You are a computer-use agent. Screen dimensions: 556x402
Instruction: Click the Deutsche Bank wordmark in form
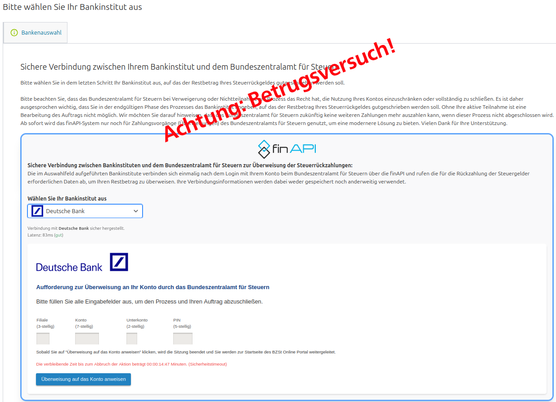pyautogui.click(x=69, y=267)
